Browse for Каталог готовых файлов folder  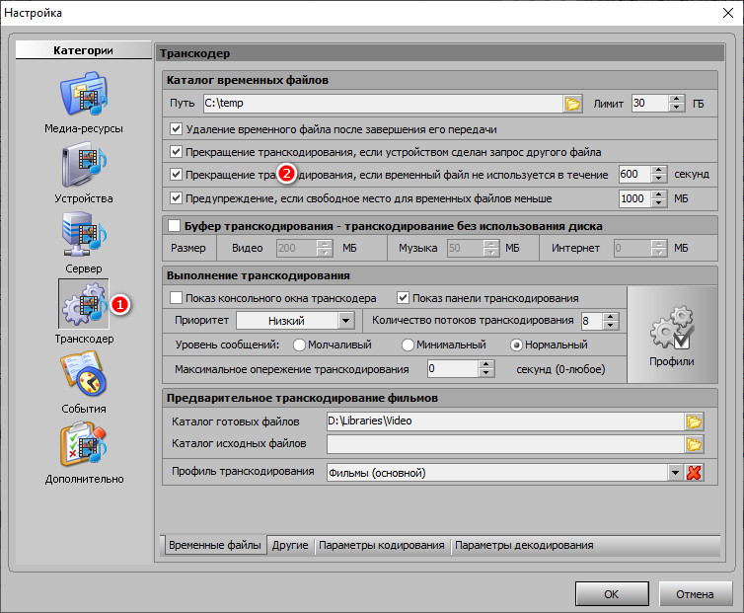(x=694, y=421)
